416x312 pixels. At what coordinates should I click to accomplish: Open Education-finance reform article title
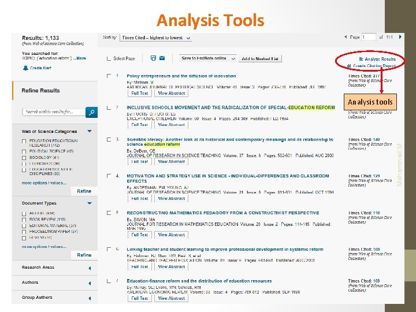199,281
